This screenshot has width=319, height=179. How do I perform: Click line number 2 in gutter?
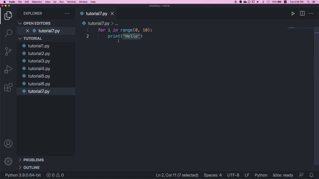(88, 36)
